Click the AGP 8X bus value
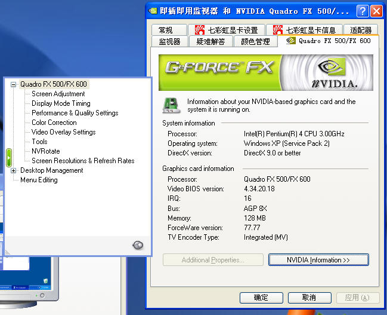Screen dimensions: 387x315 click(x=255, y=209)
